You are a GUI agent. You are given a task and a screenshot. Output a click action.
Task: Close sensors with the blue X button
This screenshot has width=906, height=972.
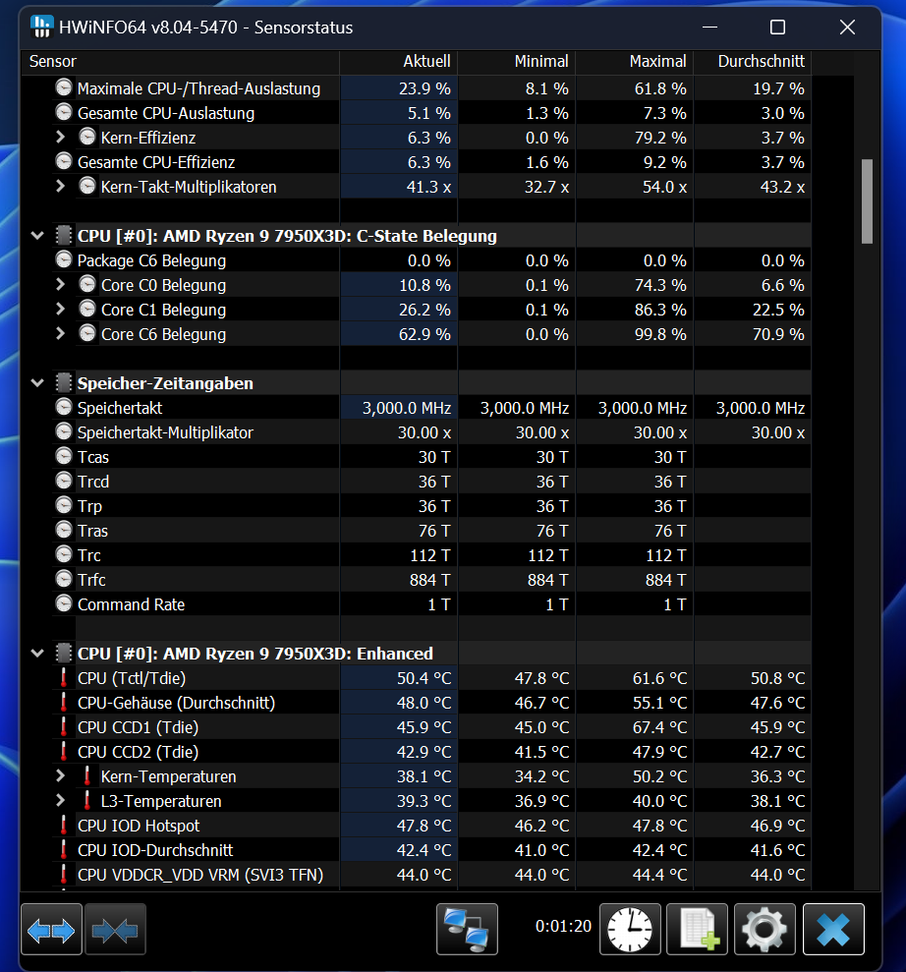point(833,929)
